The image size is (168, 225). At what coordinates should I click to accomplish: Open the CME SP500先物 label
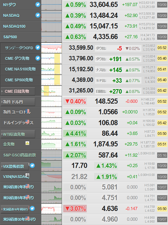(x=19, y=80)
